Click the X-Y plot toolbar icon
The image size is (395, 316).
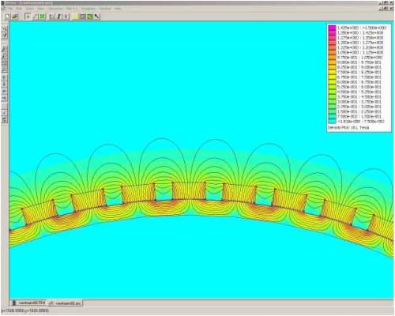51,17
